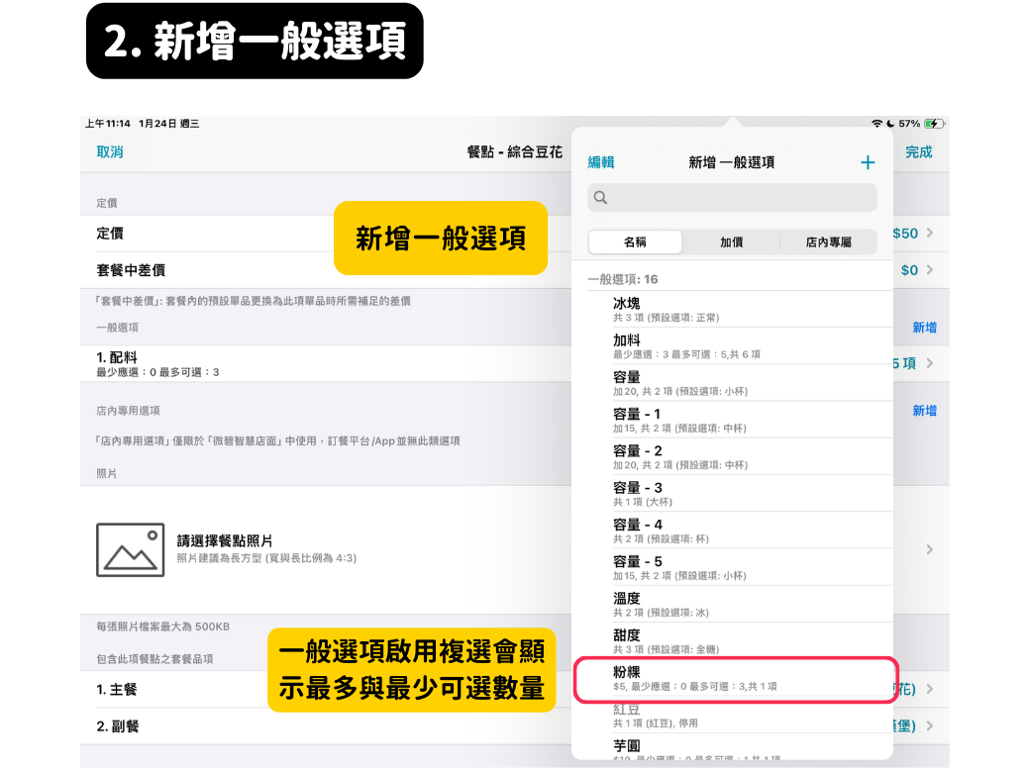Tap the battery status icon
This screenshot has height=772, width=1030.
tap(934, 124)
